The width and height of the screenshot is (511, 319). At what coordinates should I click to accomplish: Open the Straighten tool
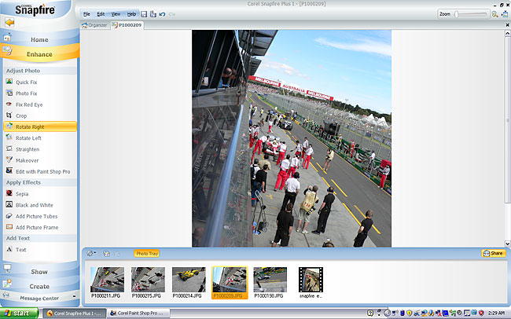pos(27,148)
